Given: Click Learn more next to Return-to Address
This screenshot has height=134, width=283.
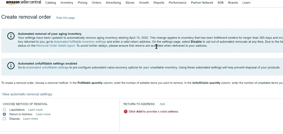Looking at the screenshot, I should click(43, 114).
